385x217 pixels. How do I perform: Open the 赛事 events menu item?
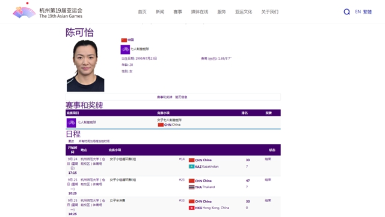point(177,12)
